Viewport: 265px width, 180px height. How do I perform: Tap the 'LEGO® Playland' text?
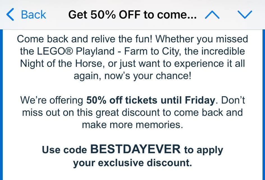tap(76, 51)
